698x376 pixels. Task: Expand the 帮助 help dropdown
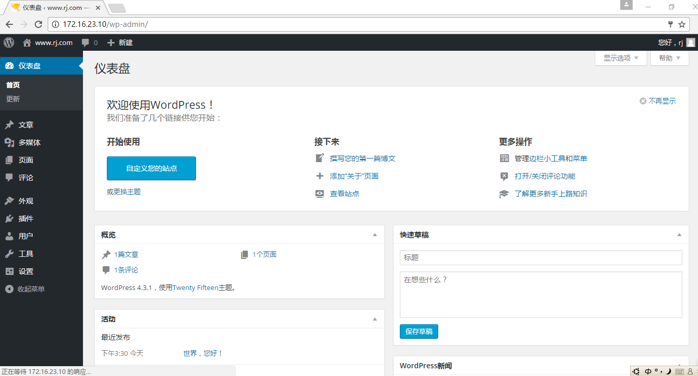[670, 58]
